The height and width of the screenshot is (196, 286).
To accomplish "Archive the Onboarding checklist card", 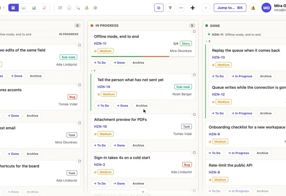I will (263, 153).
